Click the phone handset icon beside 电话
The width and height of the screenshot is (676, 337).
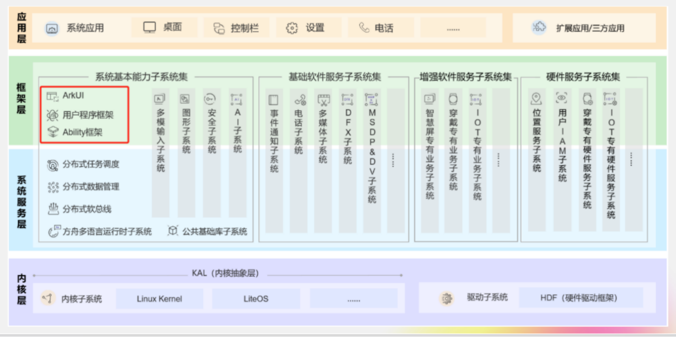click(x=364, y=27)
